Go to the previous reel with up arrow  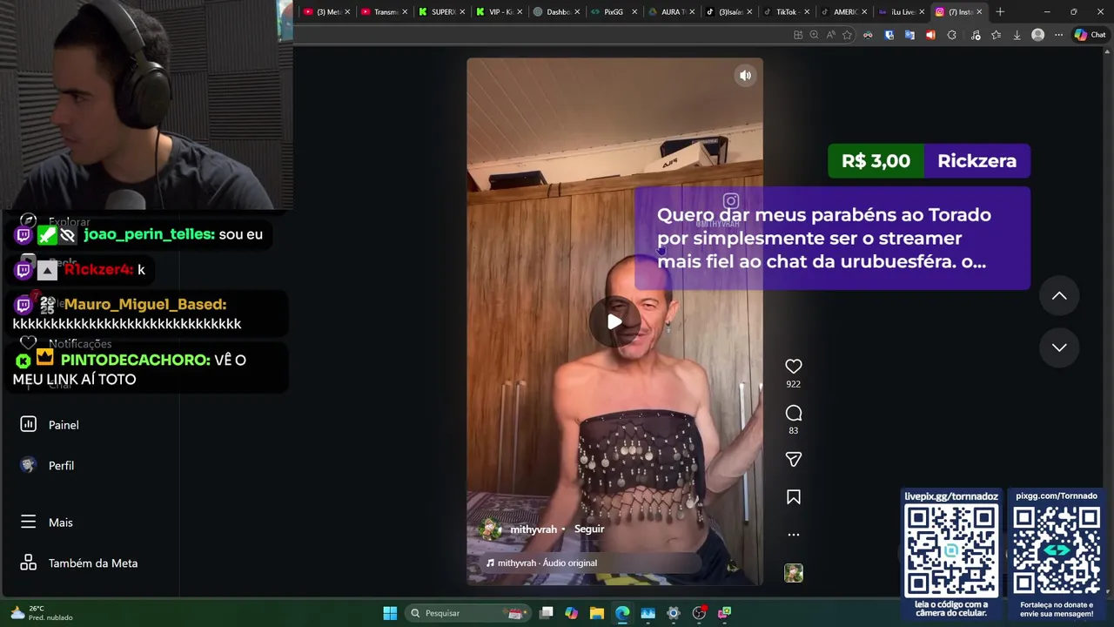[1059, 296]
